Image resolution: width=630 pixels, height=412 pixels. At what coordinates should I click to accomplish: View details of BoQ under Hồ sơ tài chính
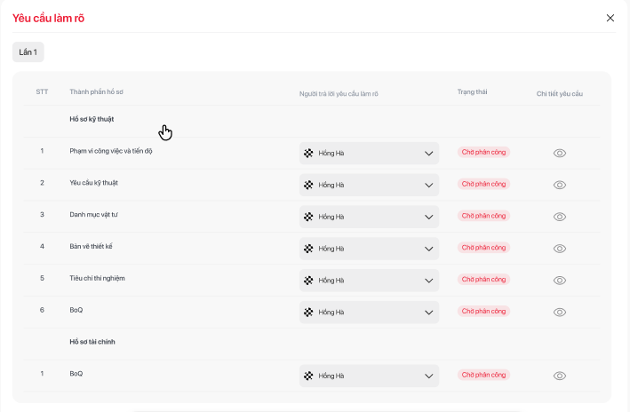click(x=559, y=376)
